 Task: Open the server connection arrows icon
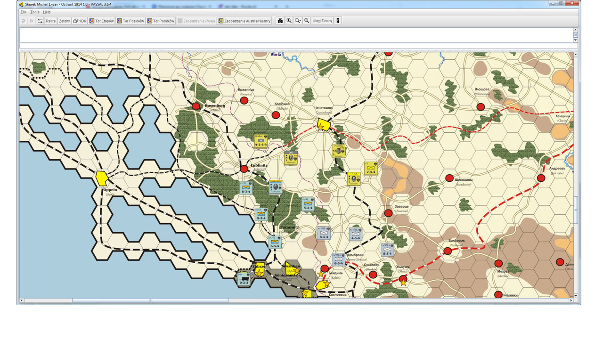[40, 21]
